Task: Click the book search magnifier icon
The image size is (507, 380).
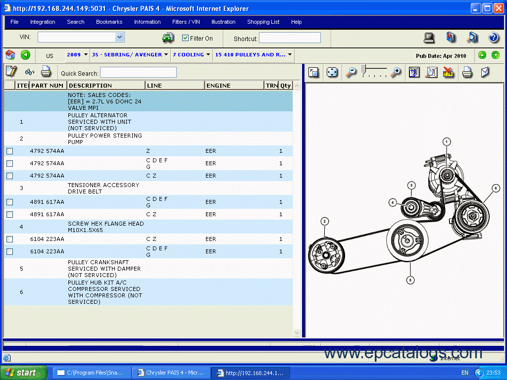Action: click(472, 38)
